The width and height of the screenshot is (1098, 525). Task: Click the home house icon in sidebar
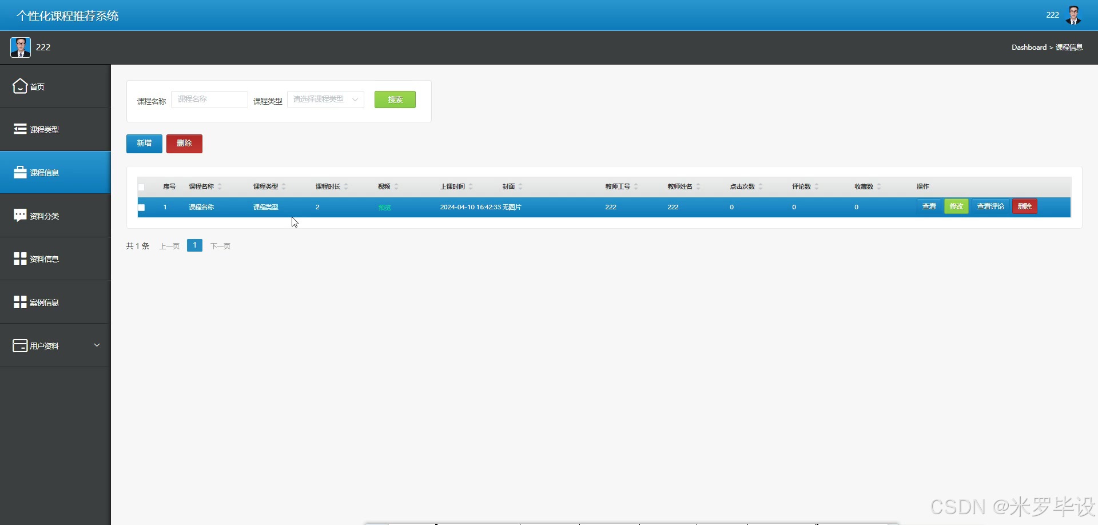click(x=20, y=86)
